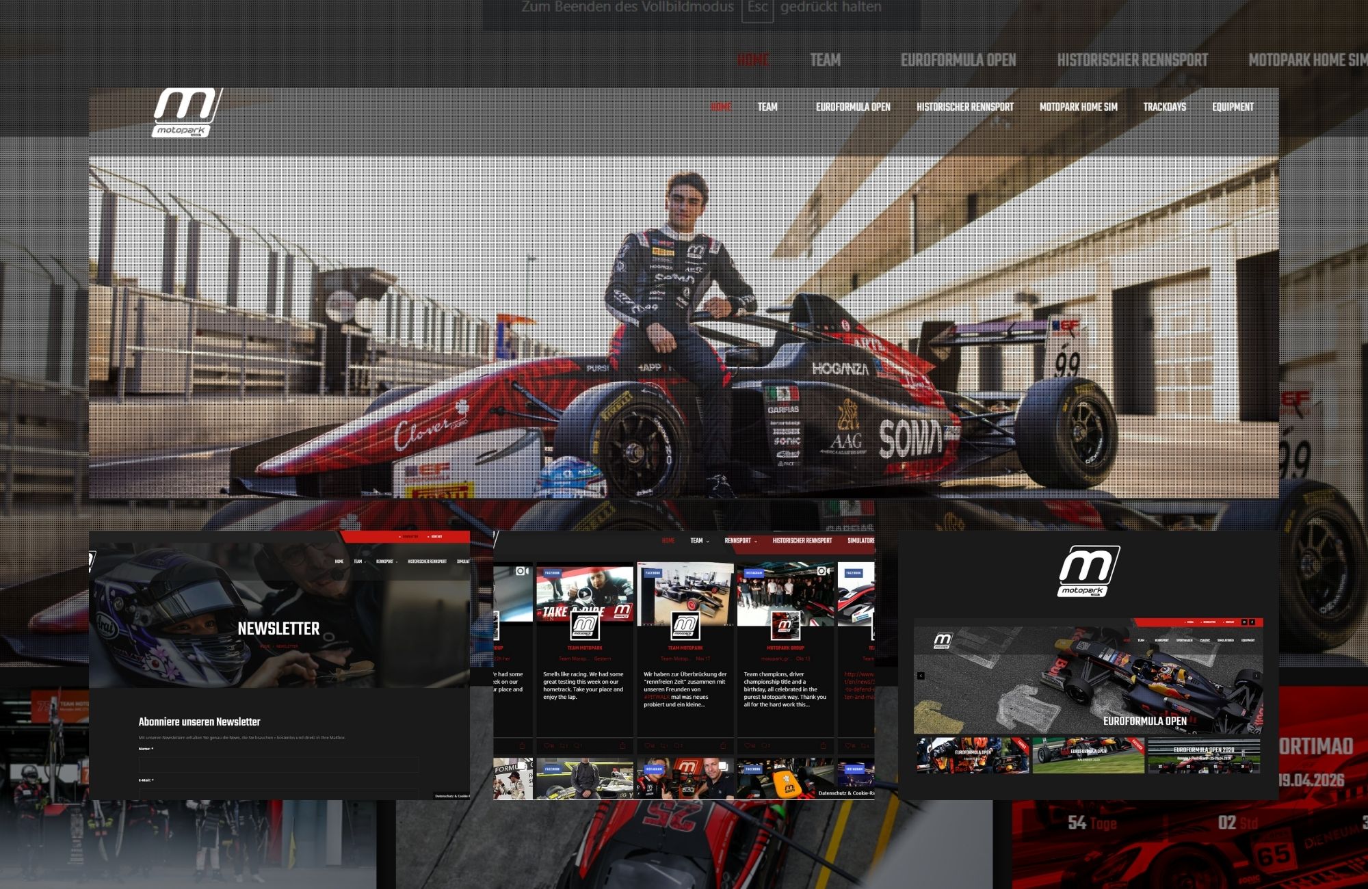Open Historischer Rennsport in main navigation

[x=964, y=107]
